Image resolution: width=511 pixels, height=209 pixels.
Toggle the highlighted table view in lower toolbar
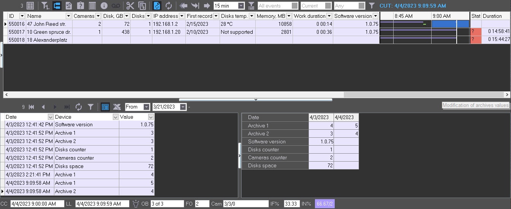[105, 107]
